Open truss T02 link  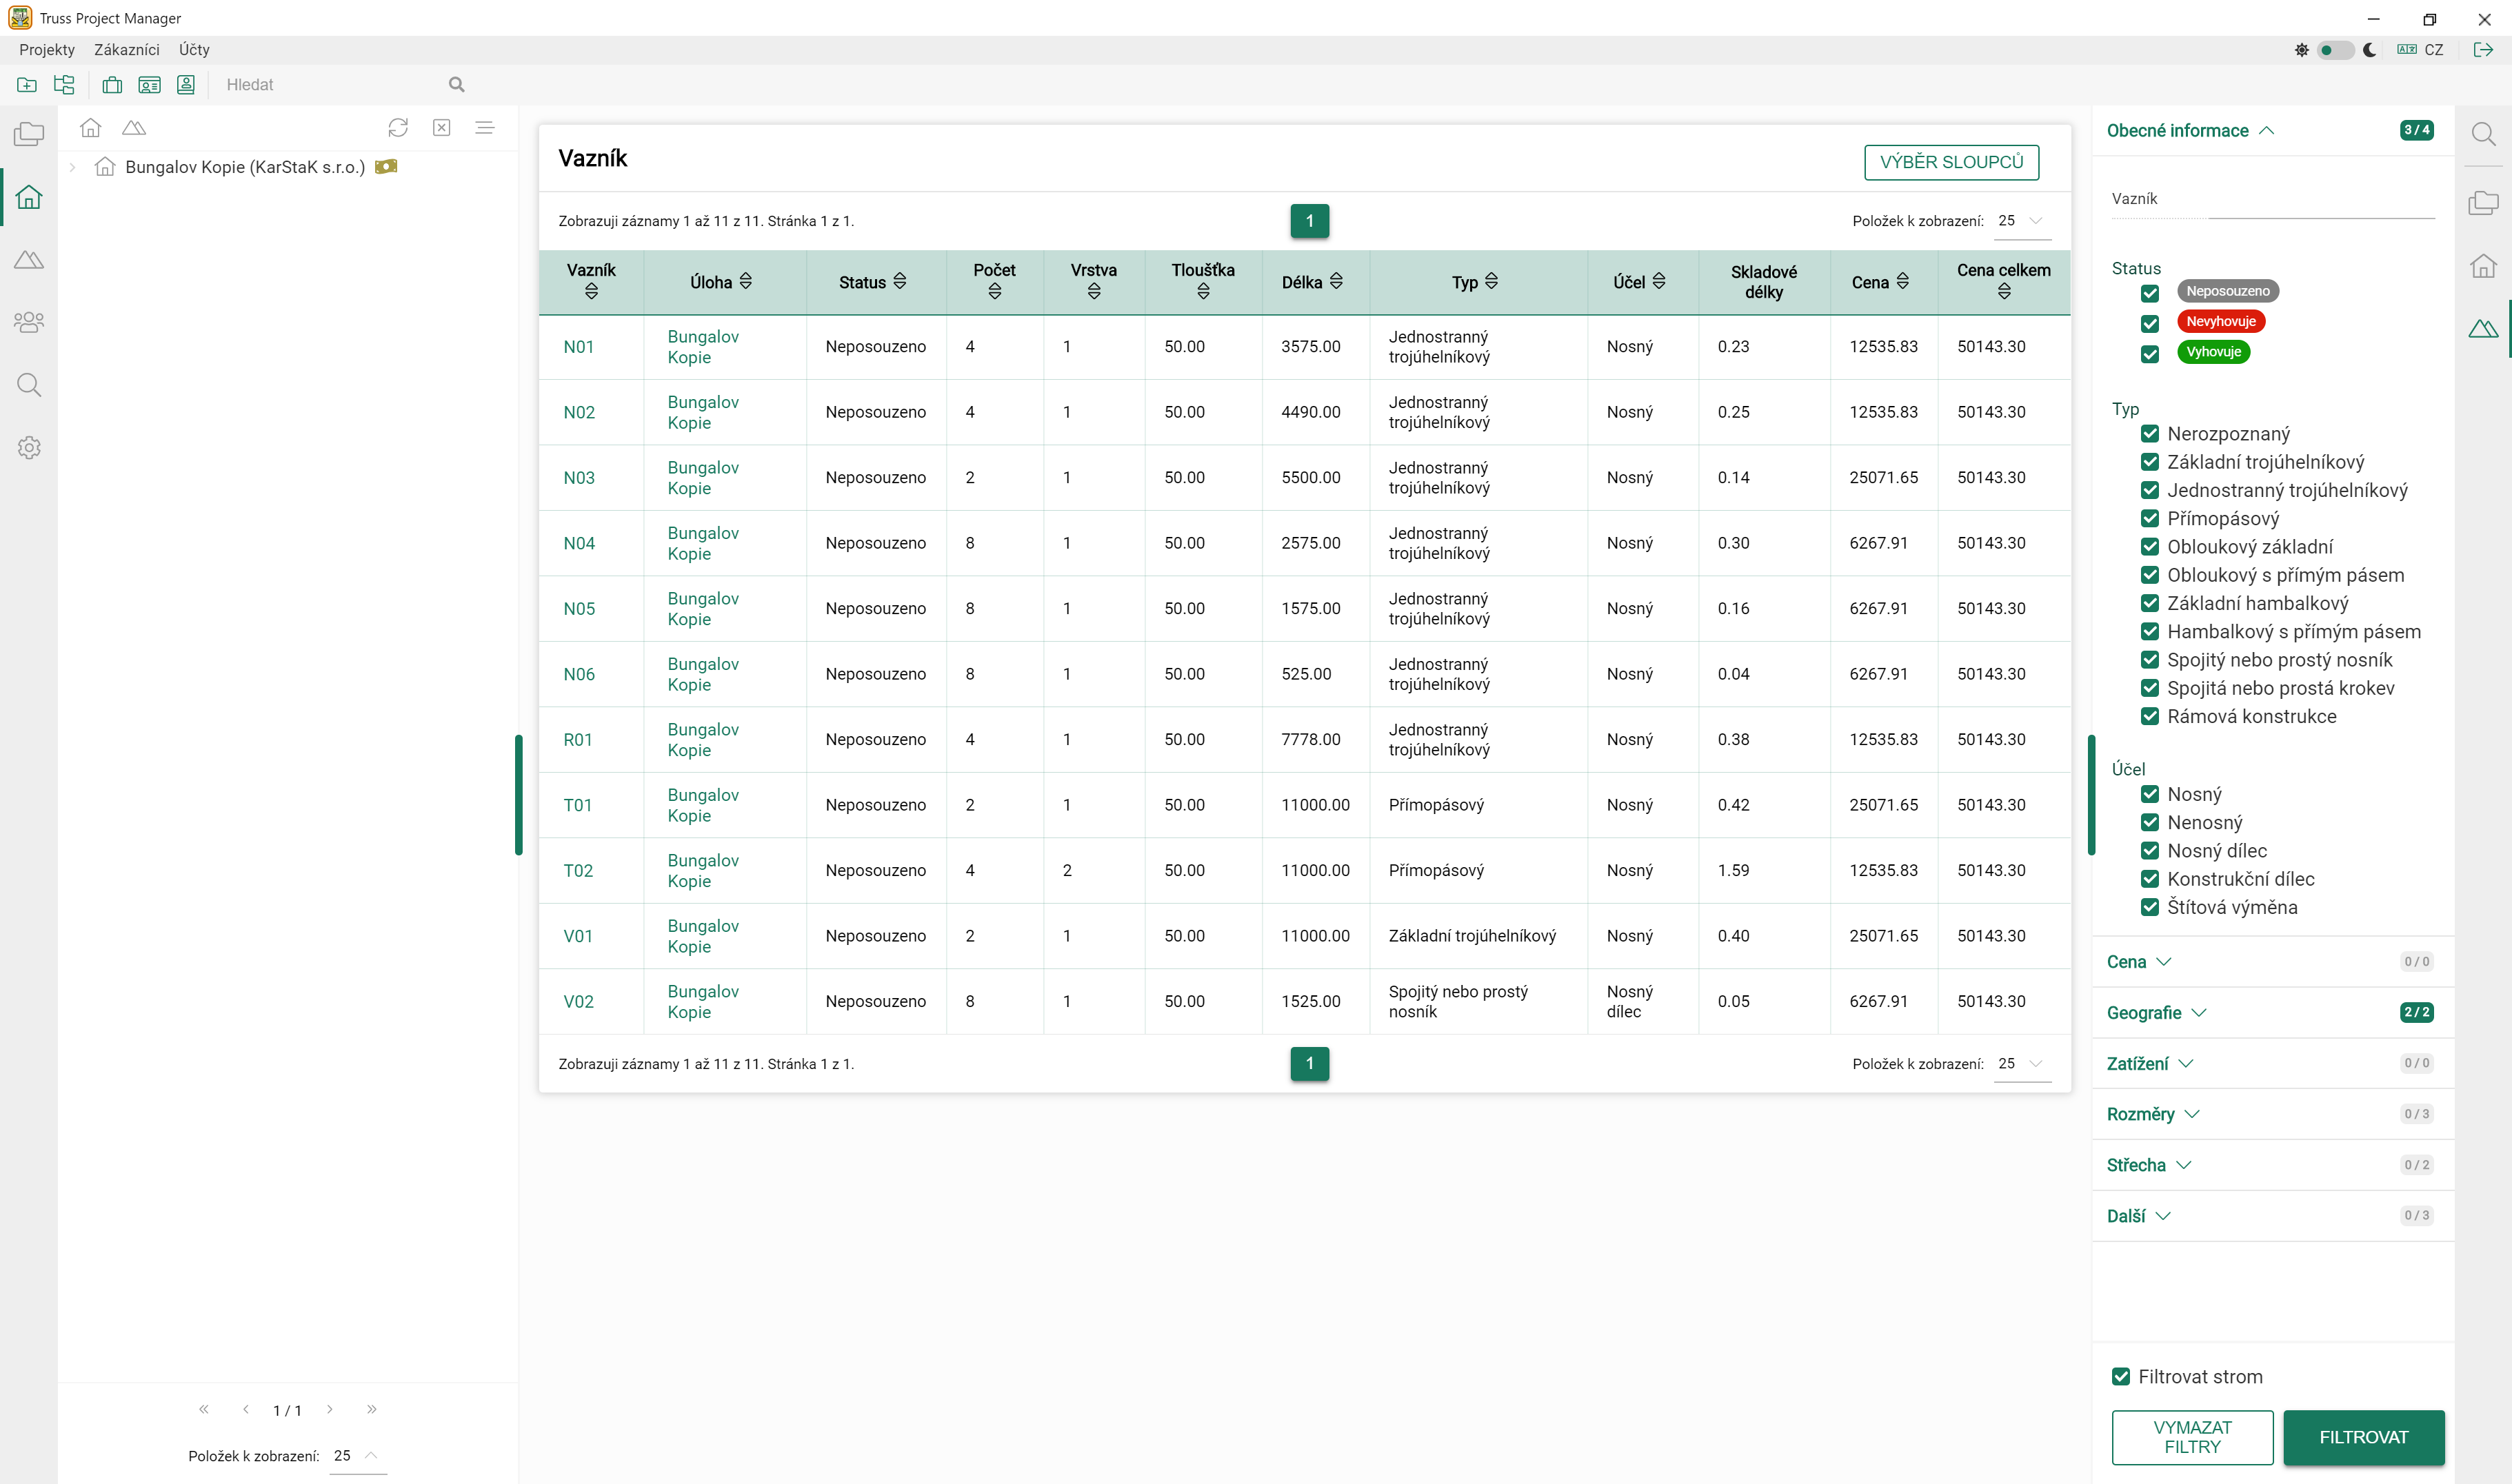pyautogui.click(x=579, y=871)
